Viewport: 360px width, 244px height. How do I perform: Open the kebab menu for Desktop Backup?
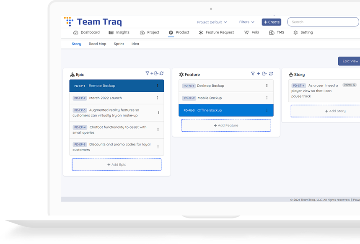[267, 86]
